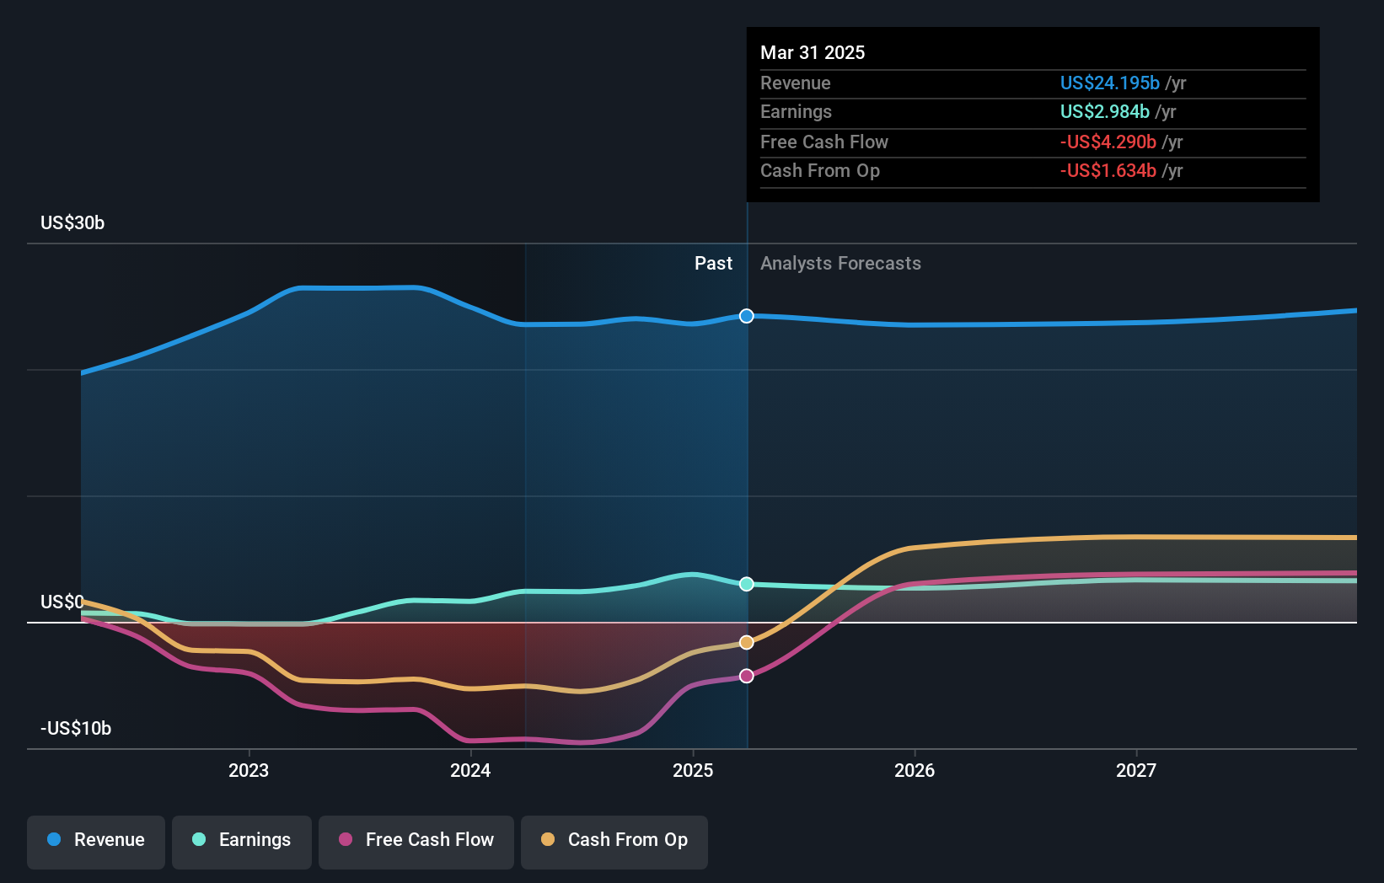Click the -US$1.634b cash from op value

click(1108, 170)
